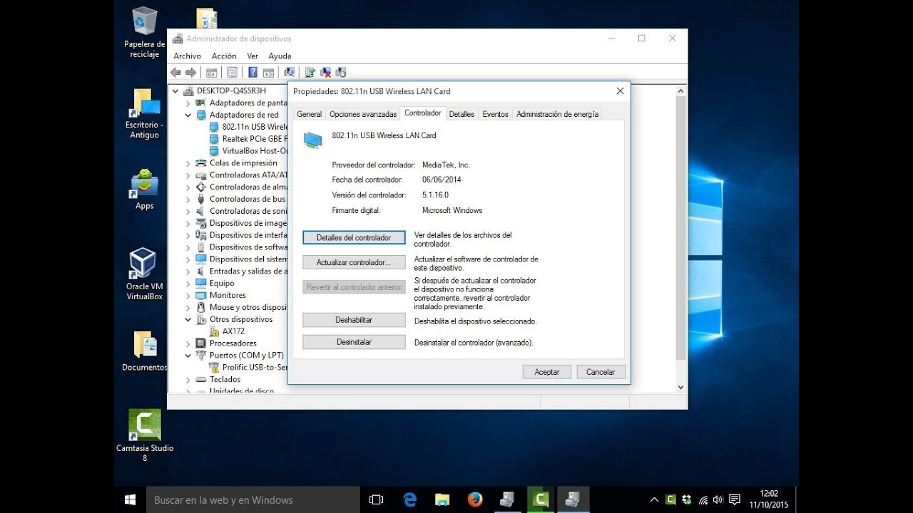This screenshot has height=513, width=913.
Task: Click the Dropbox tray icon
Action: tap(686, 500)
